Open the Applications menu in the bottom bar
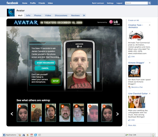The height and width of the screenshot is (137, 158). pos(10,135)
